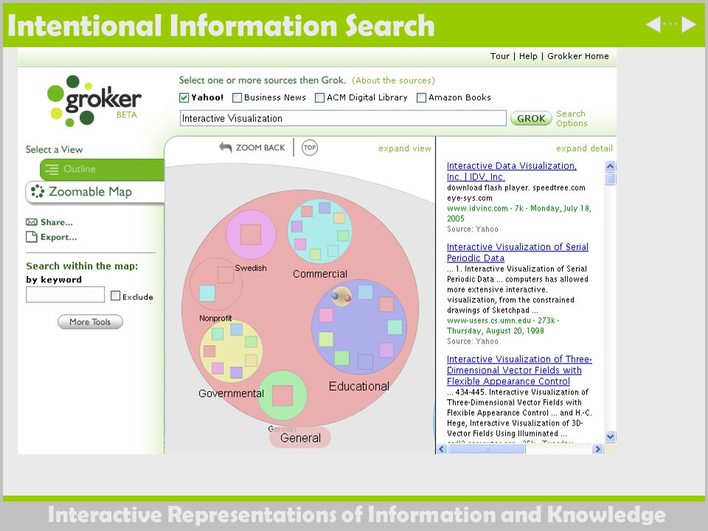Select the Zoomable Map view
The width and height of the screenshot is (708, 531).
pyautogui.click(x=95, y=192)
